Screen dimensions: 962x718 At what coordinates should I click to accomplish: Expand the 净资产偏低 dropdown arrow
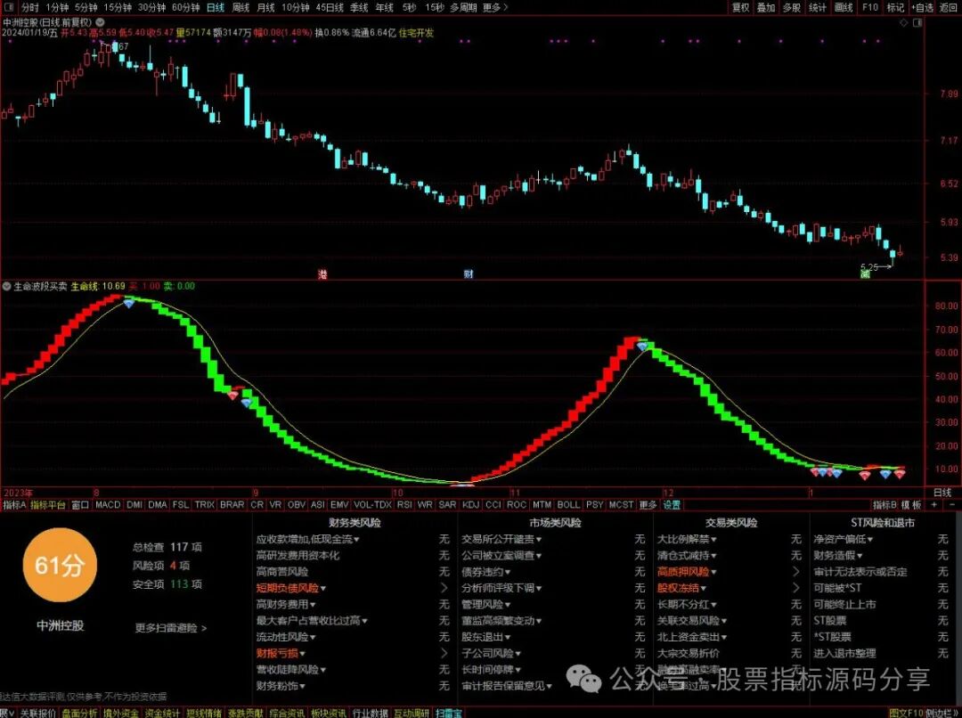[x=870, y=540]
